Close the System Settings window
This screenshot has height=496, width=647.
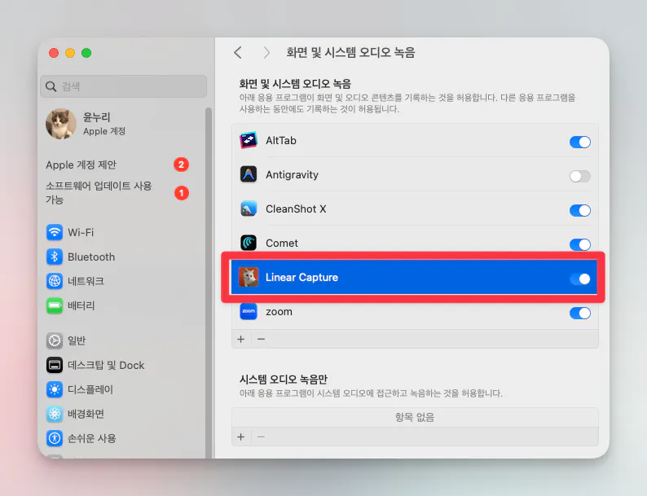pos(54,53)
